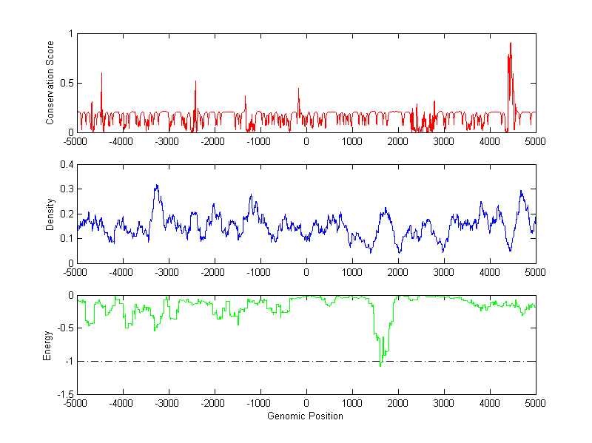
Task: Select the tallest red conservation peak
Action: point(511,44)
